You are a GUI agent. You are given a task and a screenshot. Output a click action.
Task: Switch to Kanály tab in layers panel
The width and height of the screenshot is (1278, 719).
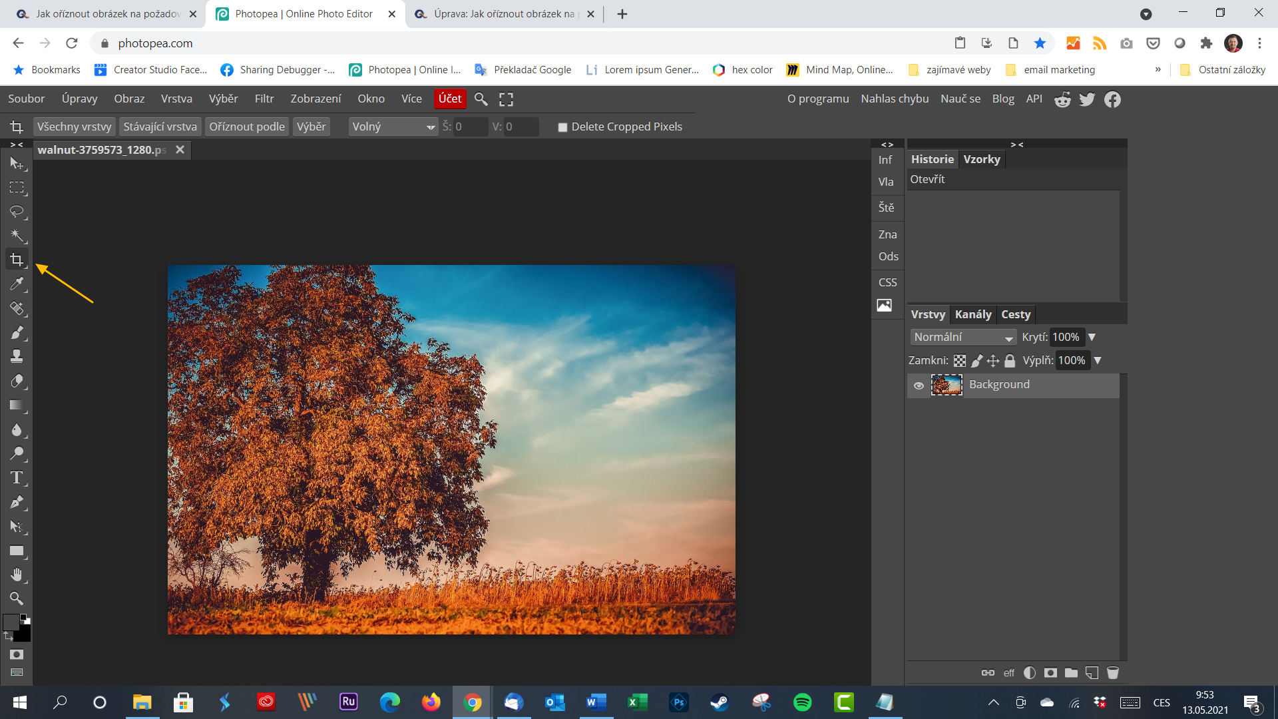[x=972, y=314]
